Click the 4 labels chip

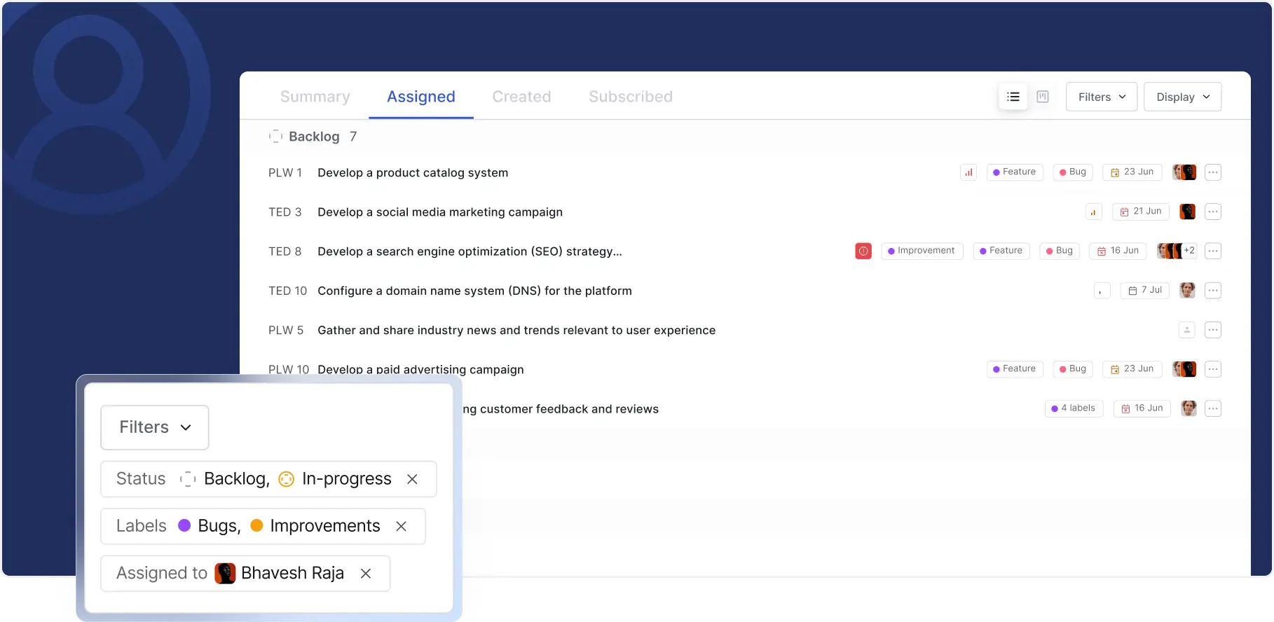click(x=1074, y=408)
